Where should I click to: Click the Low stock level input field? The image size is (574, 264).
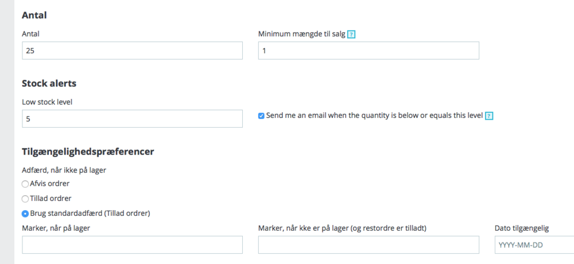(x=132, y=119)
